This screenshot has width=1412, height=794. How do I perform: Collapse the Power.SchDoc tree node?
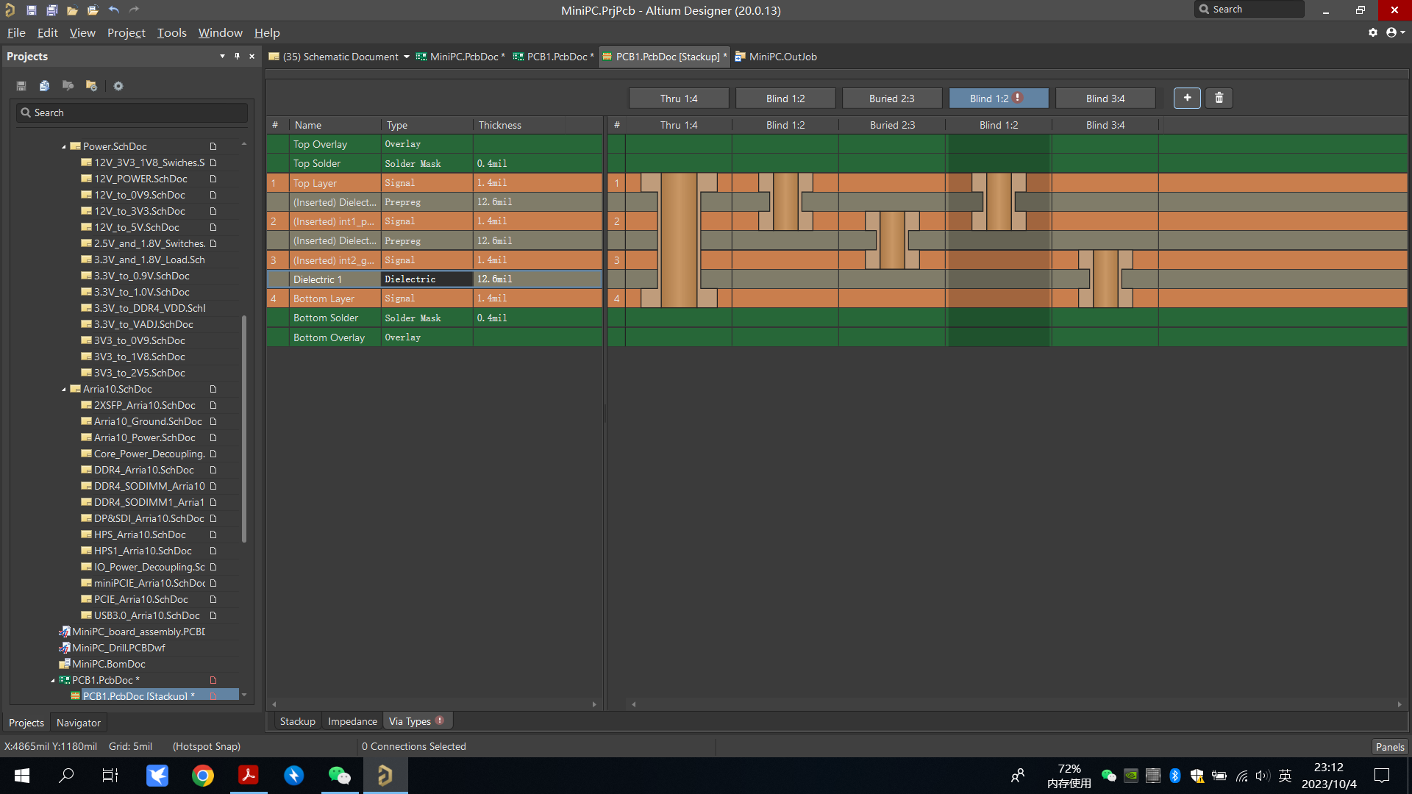point(64,146)
